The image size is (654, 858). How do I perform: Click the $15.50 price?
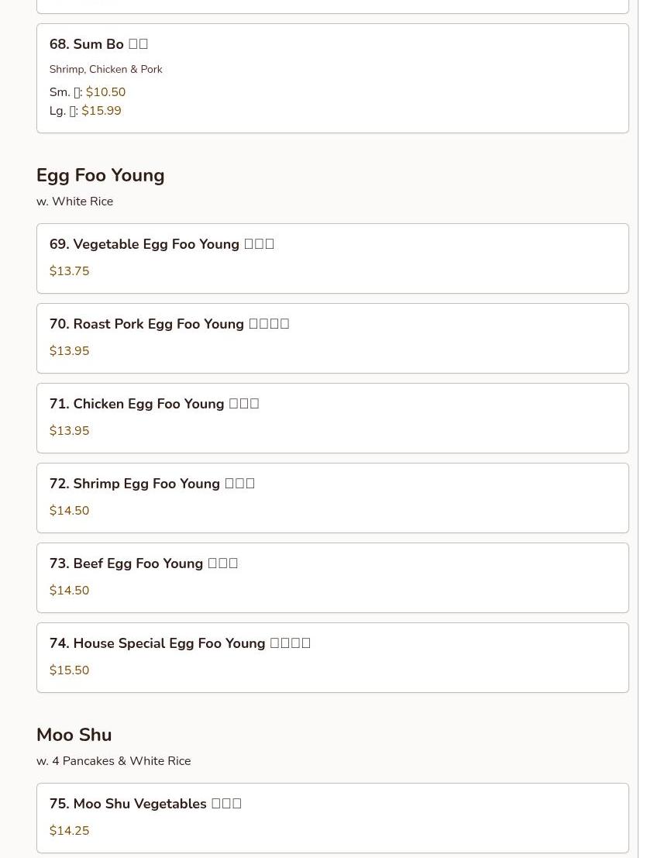pyautogui.click(x=70, y=670)
